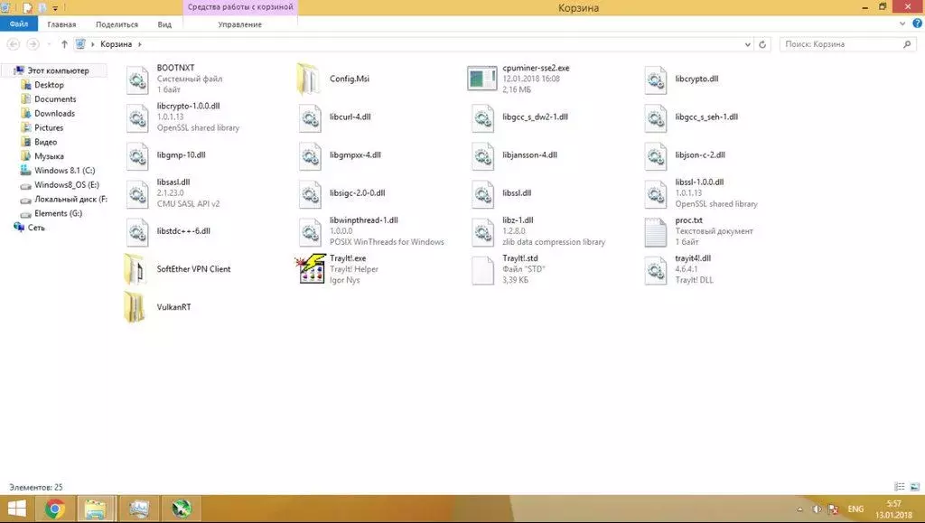
Task: Open the address bar history dropdown
Action: click(747, 44)
